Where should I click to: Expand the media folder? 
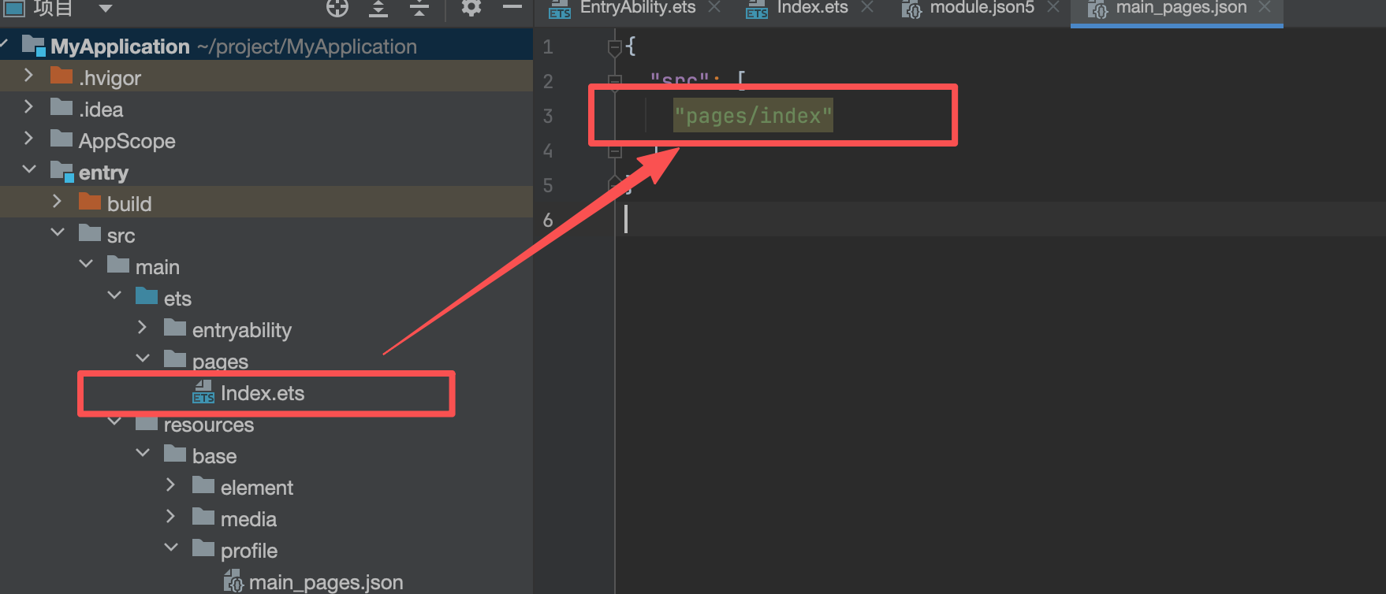coord(171,517)
